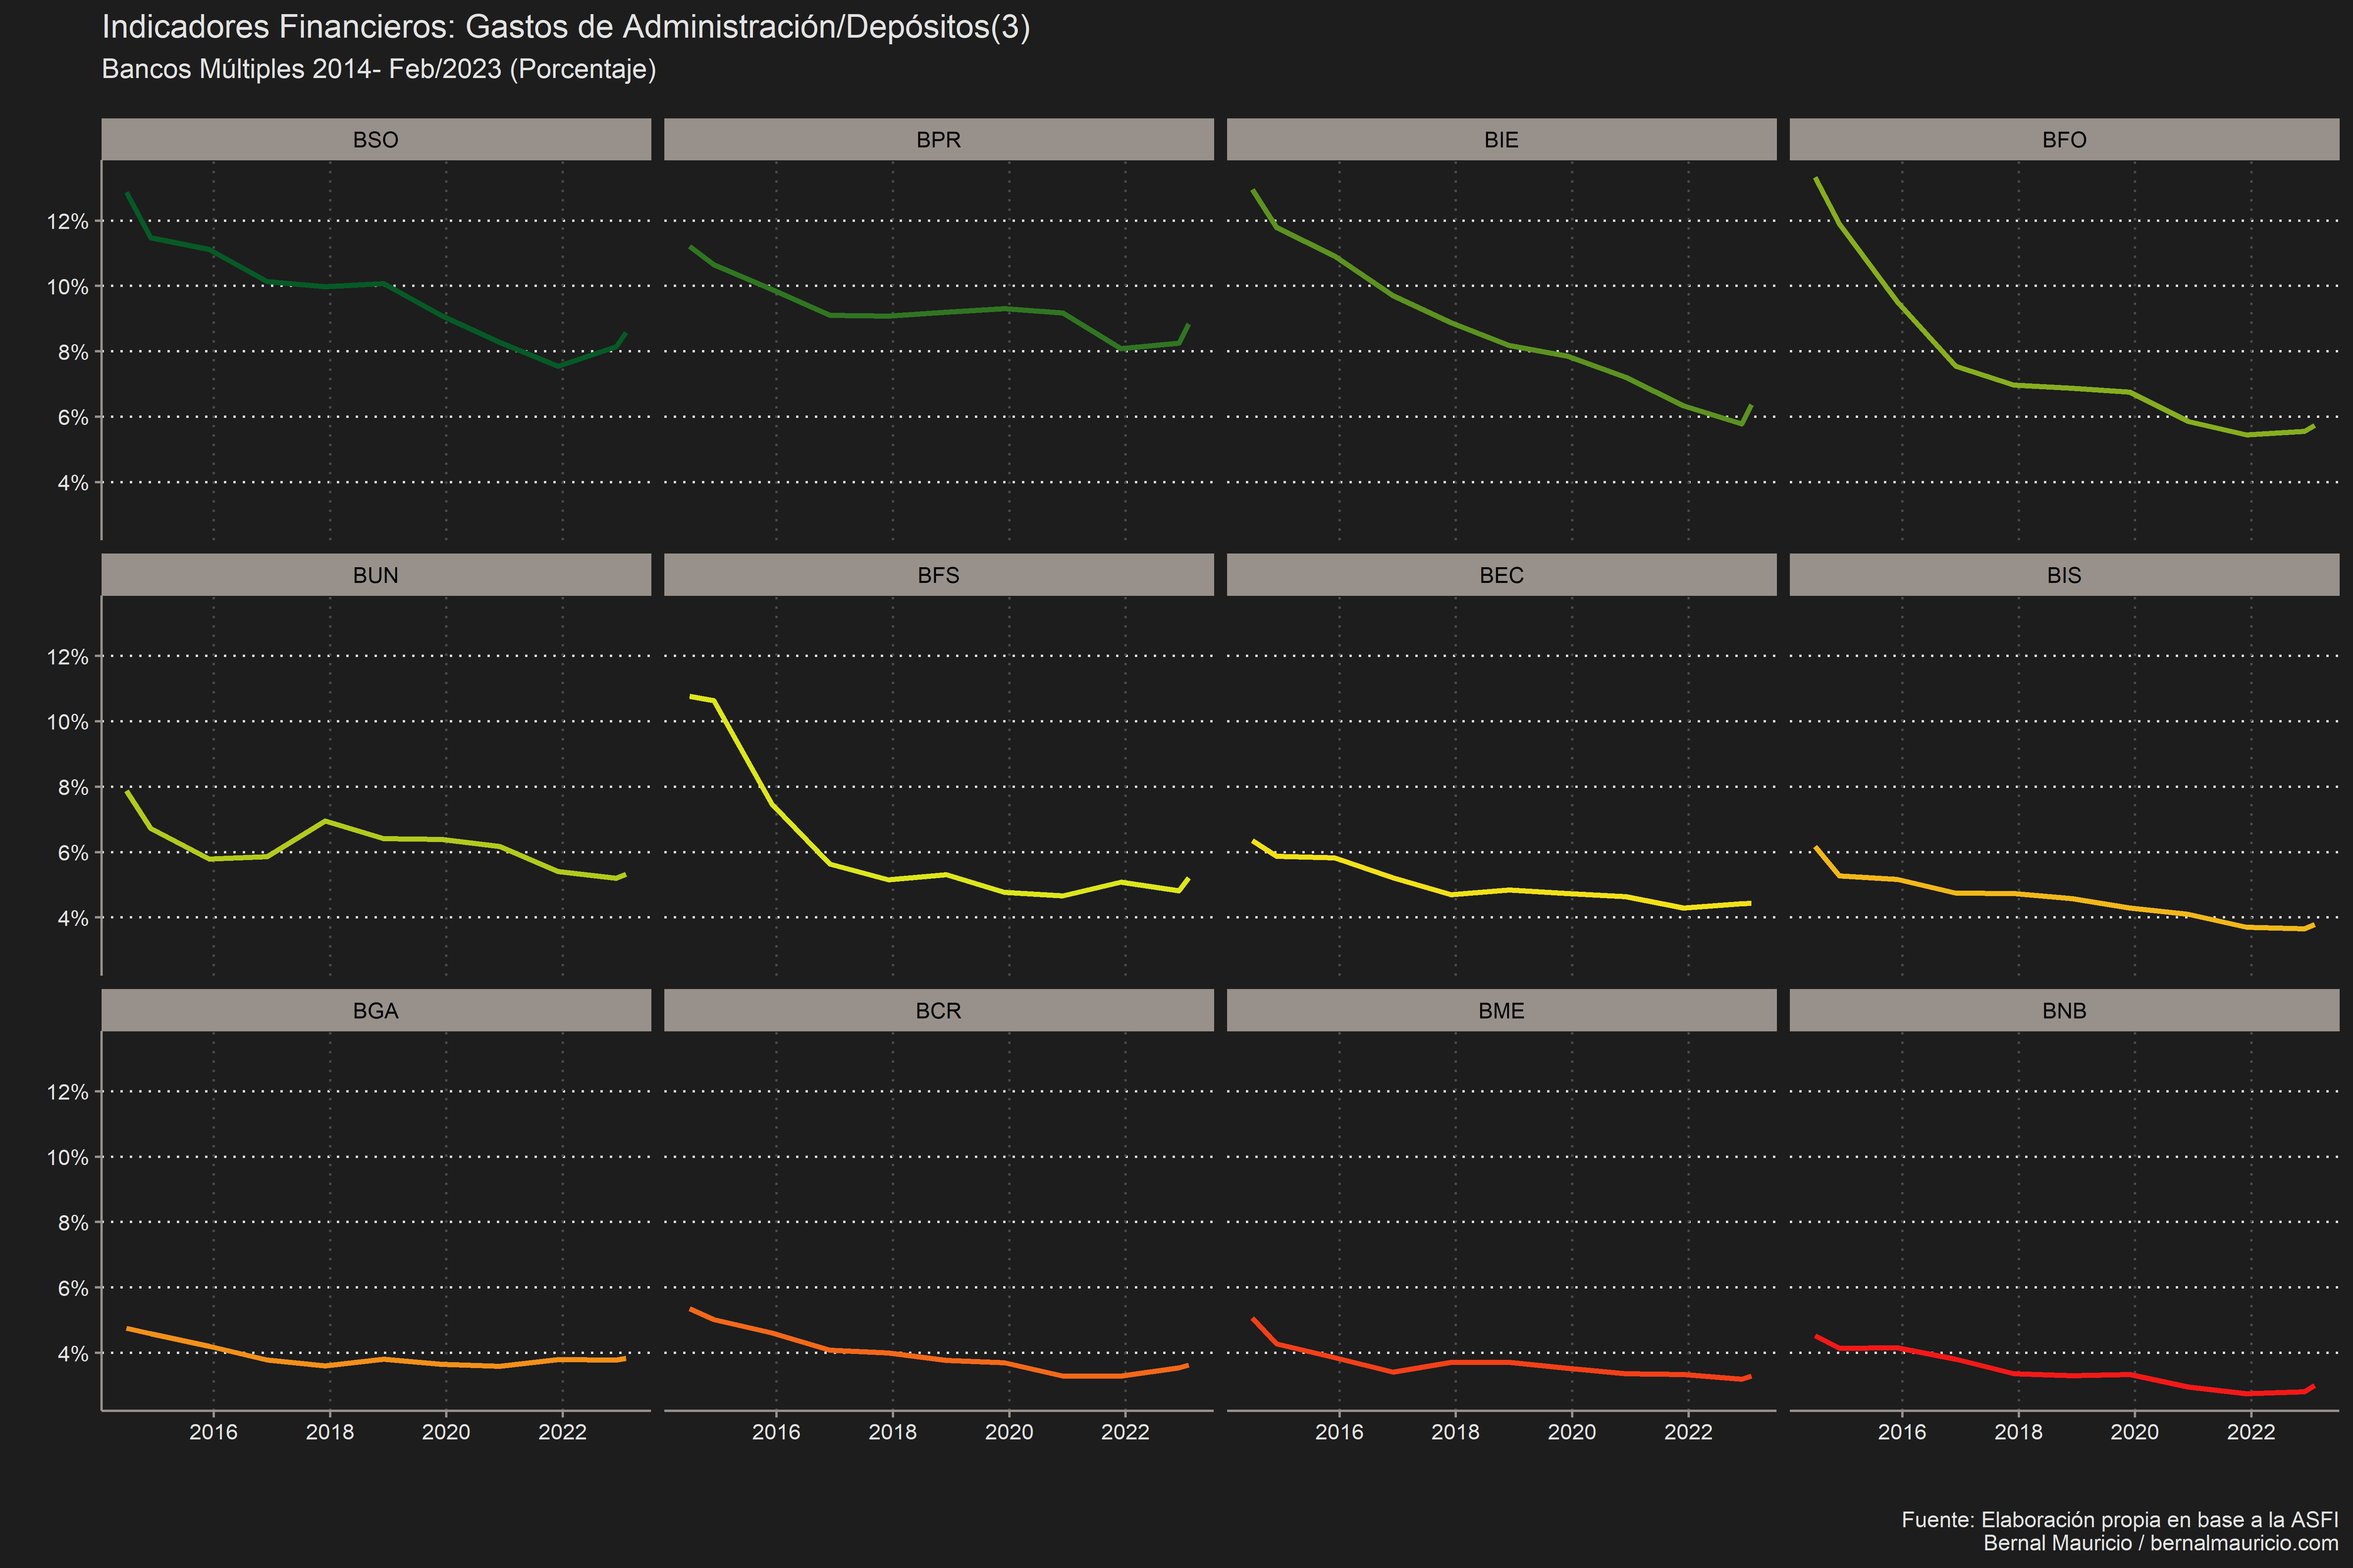Click the 12% axis label in top row
This screenshot has width=2353, height=1568.
(x=68, y=221)
